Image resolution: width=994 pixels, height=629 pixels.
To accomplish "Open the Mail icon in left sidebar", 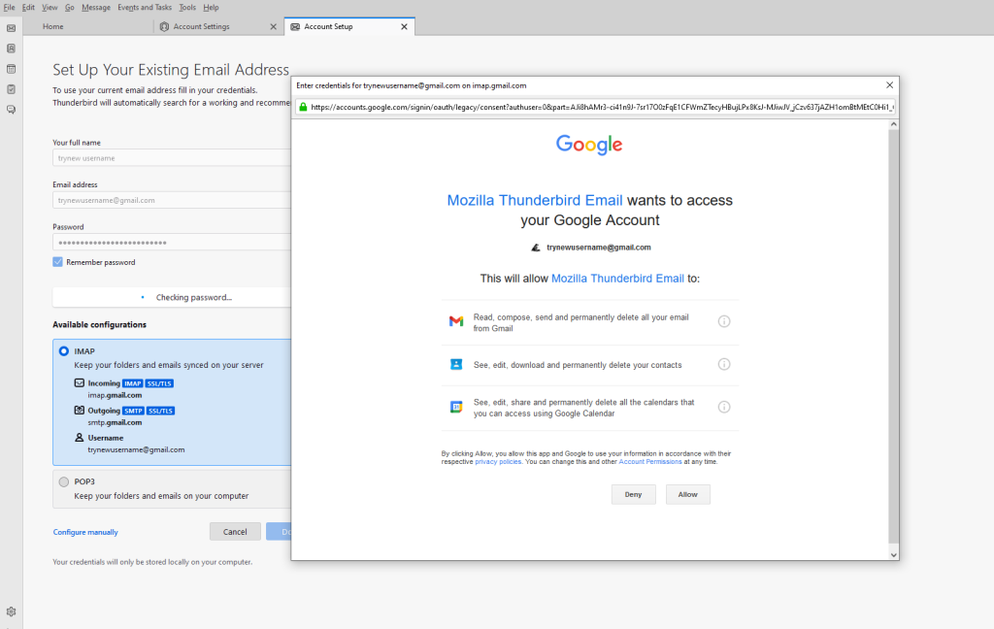I will click(11, 27).
